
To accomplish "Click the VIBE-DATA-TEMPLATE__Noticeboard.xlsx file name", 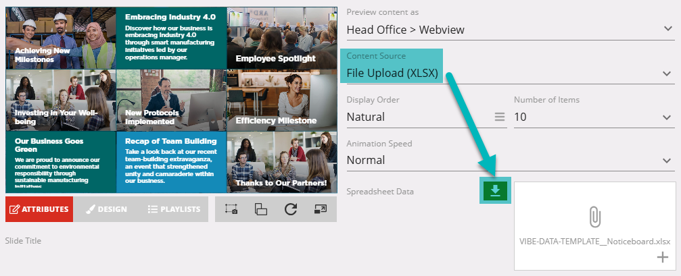I will (x=594, y=242).
